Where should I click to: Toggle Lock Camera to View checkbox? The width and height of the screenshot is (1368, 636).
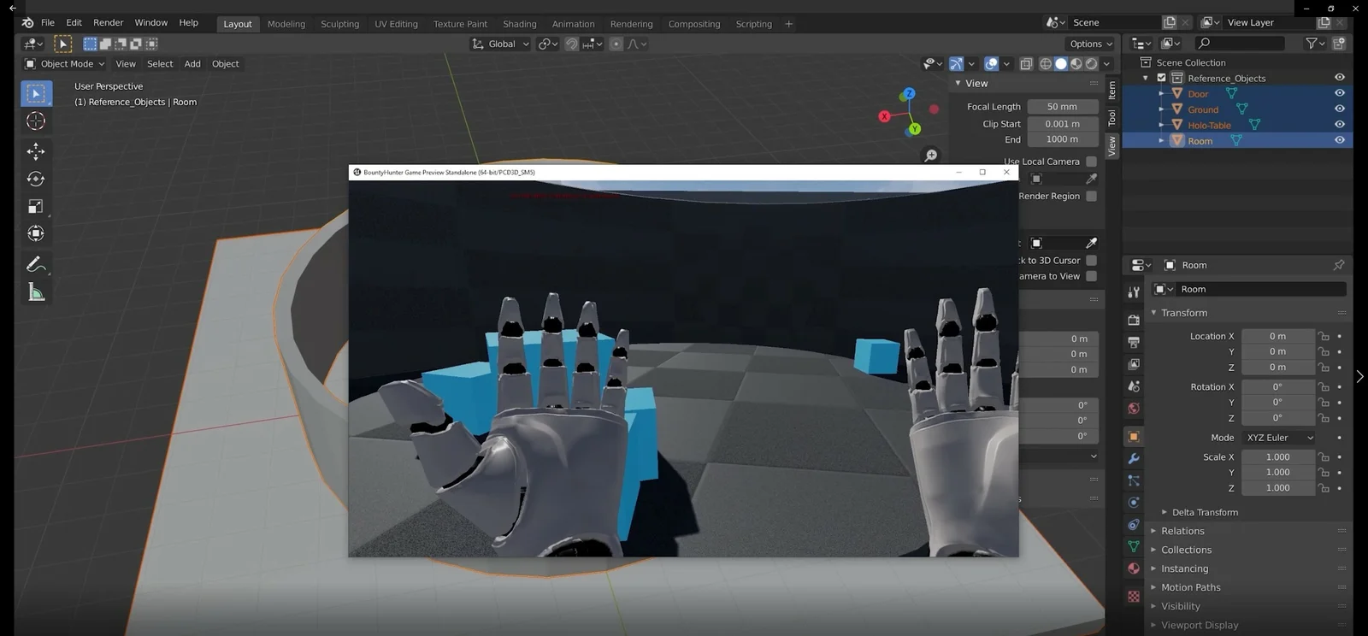tap(1091, 276)
